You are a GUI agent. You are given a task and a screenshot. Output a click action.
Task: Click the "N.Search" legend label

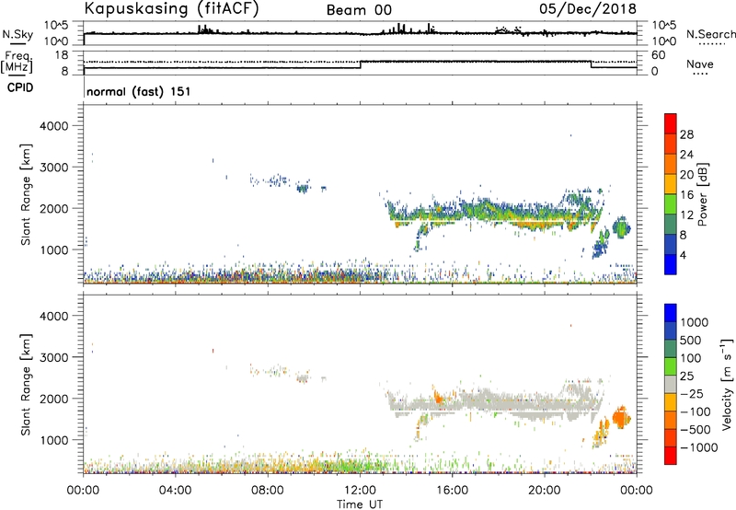(711, 34)
